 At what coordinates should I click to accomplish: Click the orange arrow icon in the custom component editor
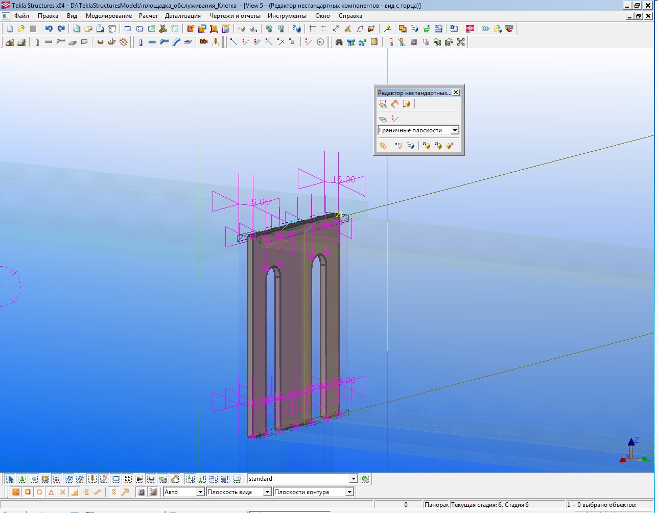[x=394, y=104]
